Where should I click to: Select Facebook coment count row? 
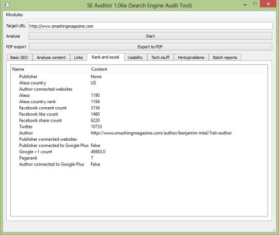coord(139,108)
